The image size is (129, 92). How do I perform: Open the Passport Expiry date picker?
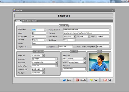tap(43, 69)
